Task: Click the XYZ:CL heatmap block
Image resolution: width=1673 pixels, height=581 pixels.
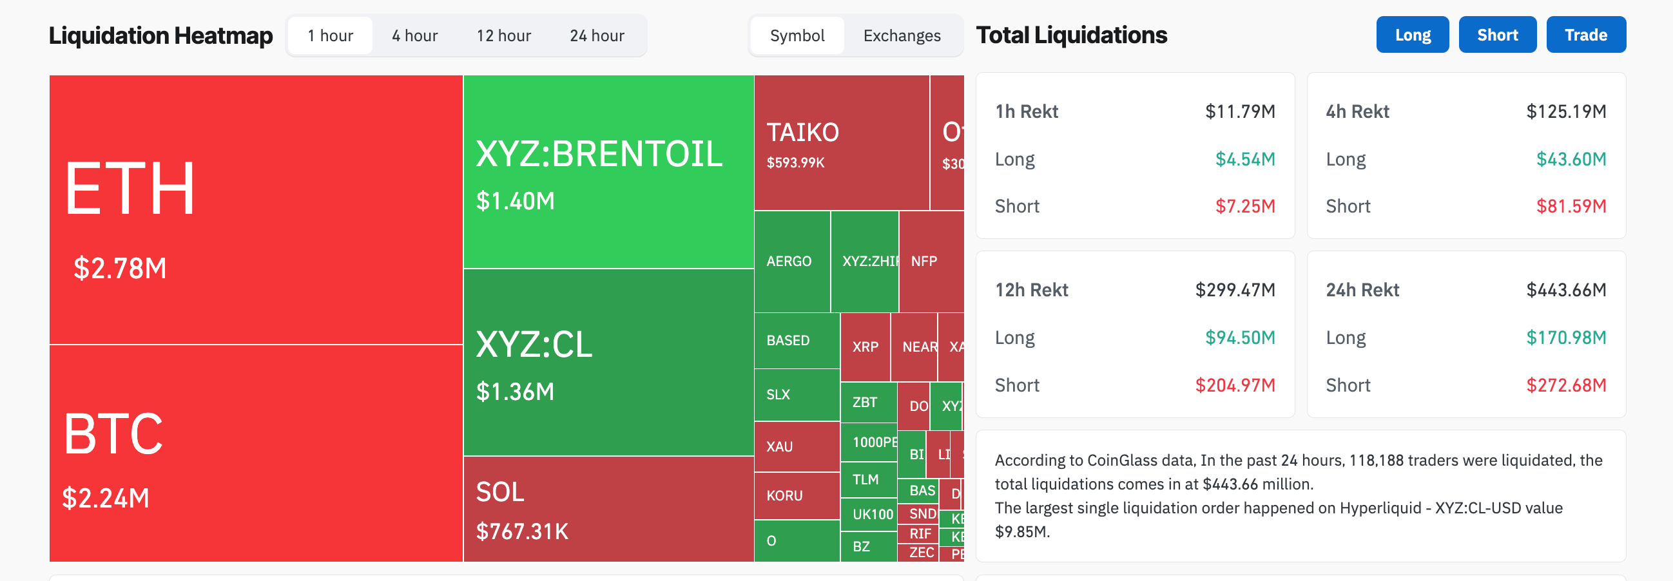Action: coord(608,362)
